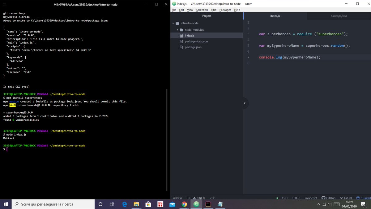Open the View menu in Atom
This screenshot has width=371, height=209.
190,10
